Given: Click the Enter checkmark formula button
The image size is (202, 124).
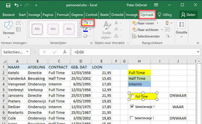Looking at the screenshot, I should pyautogui.click(x=55, y=52).
